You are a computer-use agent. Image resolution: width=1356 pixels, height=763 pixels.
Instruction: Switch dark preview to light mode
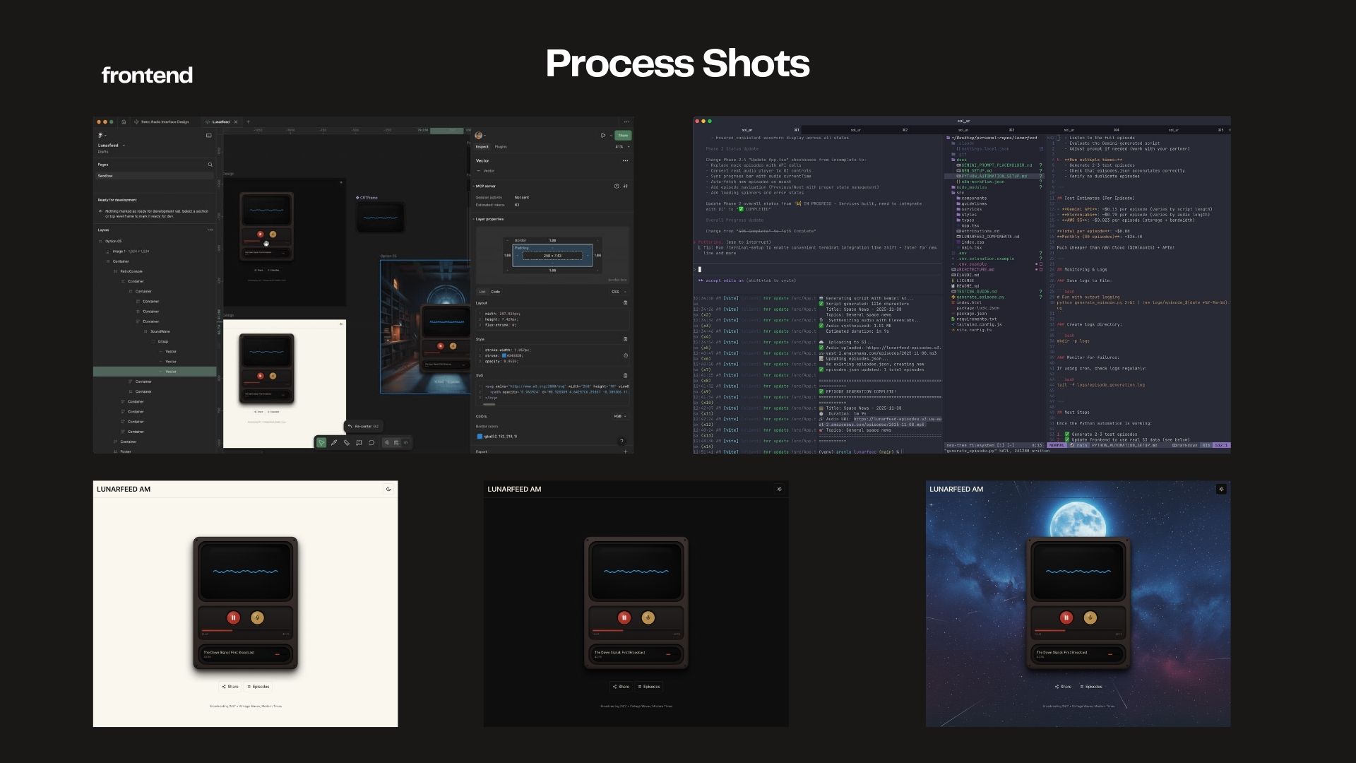[x=779, y=489]
